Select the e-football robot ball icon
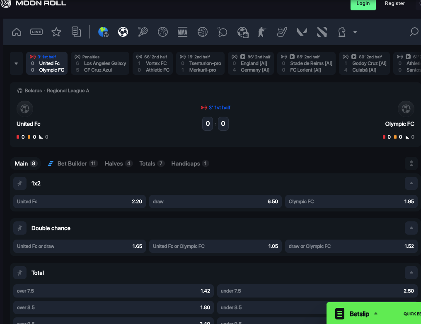The image size is (421, 324). tap(243, 32)
